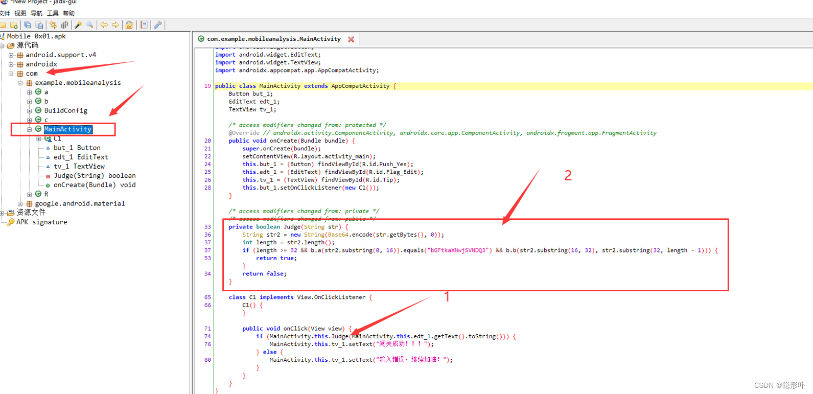Click line number 33 in the gutter
This screenshot has width=813, height=394.
tap(207, 227)
